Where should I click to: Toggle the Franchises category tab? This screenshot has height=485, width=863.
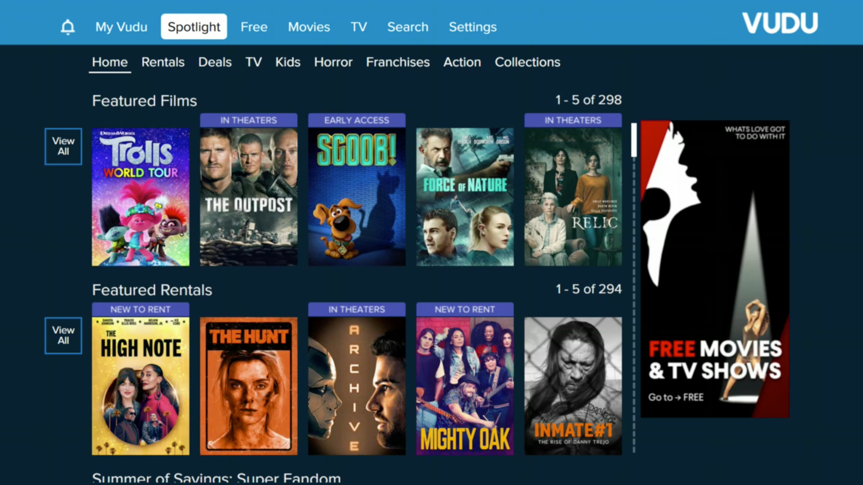click(x=397, y=62)
